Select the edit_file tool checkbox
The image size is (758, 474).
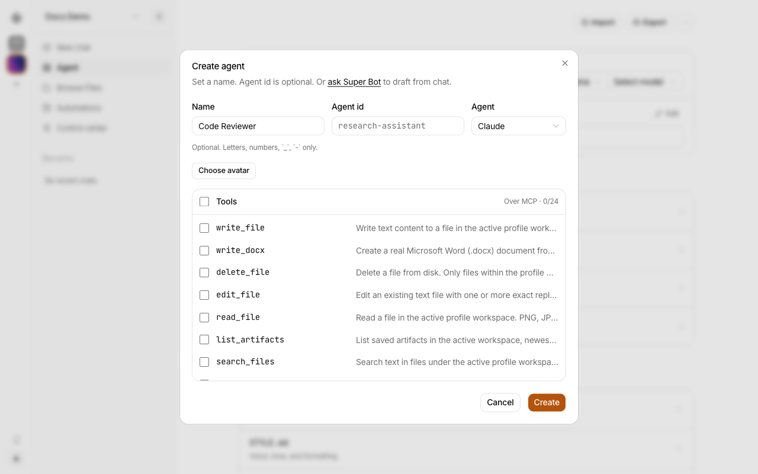(x=204, y=295)
